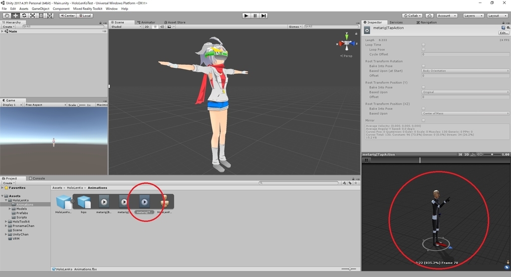Toggle the Local handle rotation button
The height and width of the screenshot is (277, 511).
point(85,15)
